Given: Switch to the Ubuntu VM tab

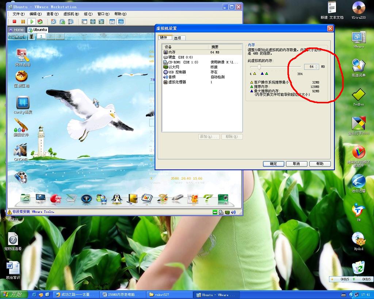Looking at the screenshot, I should (x=38, y=30).
